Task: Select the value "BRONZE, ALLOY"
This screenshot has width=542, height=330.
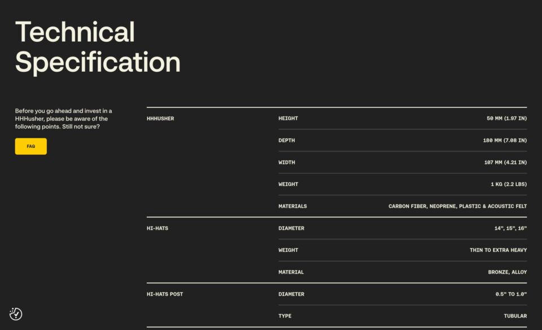Action: tap(508, 272)
